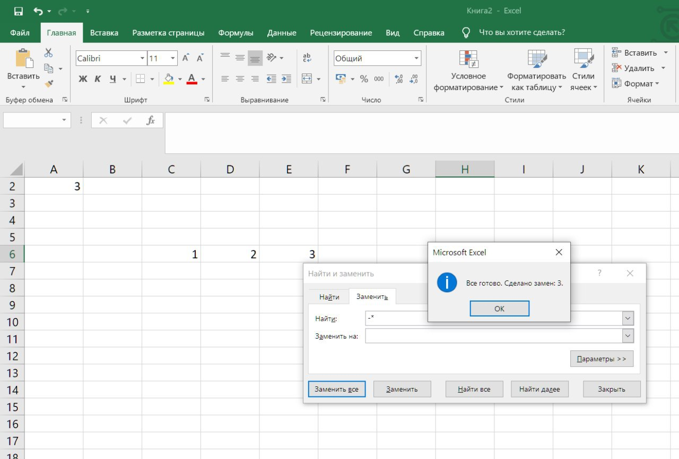This screenshot has width=679, height=459.
Task: Click the Format Painter brush icon
Action: 49,84
